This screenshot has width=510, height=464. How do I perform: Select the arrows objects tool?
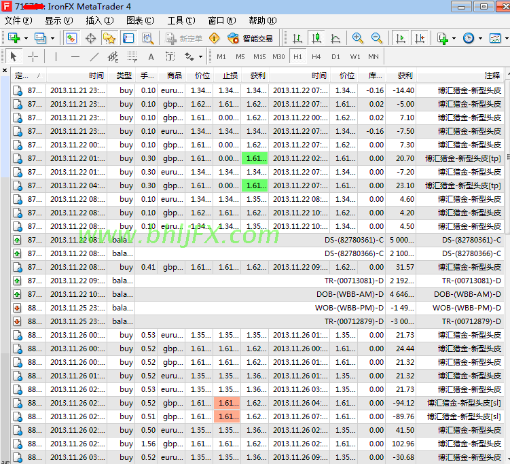click(189, 57)
